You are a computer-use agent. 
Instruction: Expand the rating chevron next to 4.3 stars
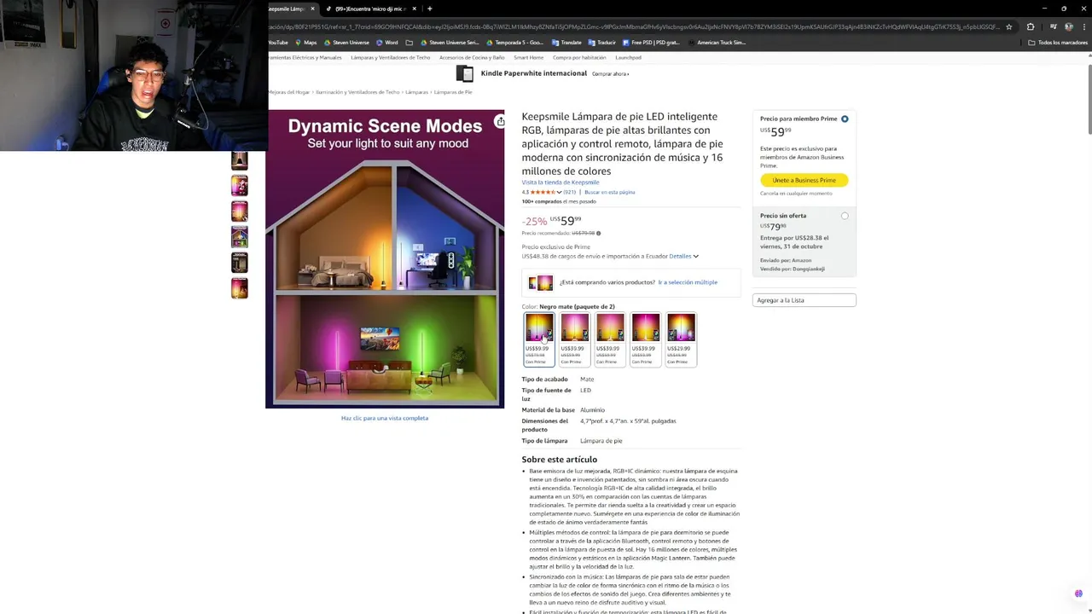pyautogui.click(x=559, y=192)
